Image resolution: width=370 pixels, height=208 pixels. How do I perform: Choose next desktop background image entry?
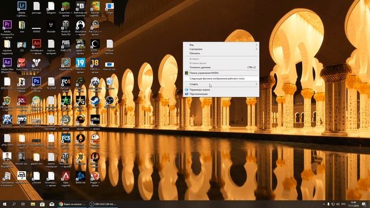[x=221, y=79]
